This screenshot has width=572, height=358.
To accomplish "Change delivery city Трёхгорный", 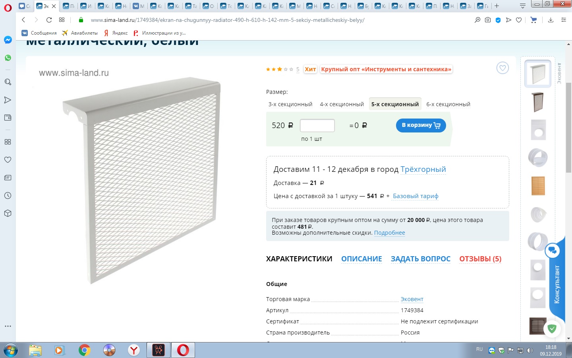I will pos(423,169).
